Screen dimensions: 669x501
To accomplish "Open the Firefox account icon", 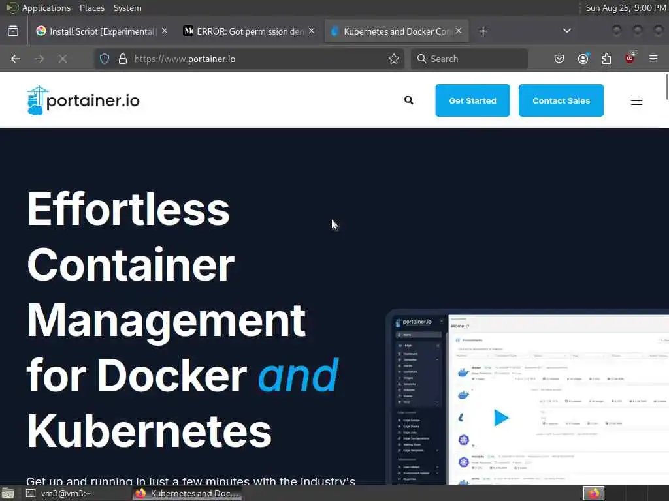I will pyautogui.click(x=583, y=59).
